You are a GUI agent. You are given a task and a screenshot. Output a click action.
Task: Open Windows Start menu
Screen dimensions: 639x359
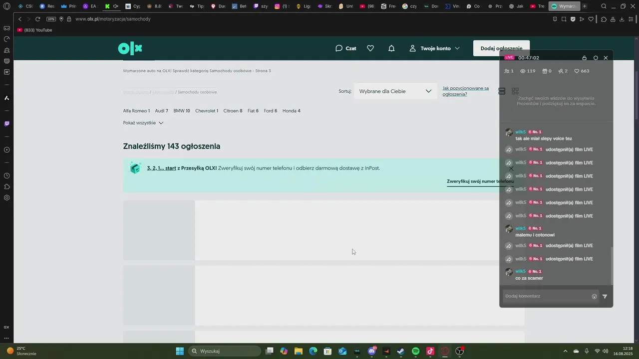pos(180,351)
